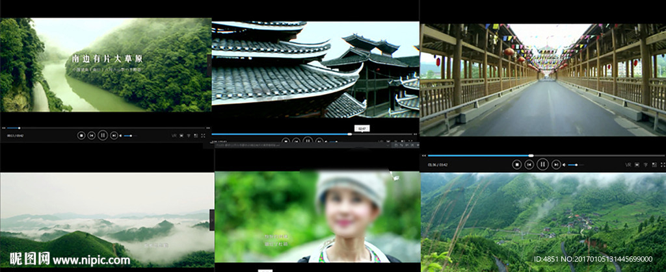
Task: Capture a screenshot in covered bridge player
Action: coord(637,165)
